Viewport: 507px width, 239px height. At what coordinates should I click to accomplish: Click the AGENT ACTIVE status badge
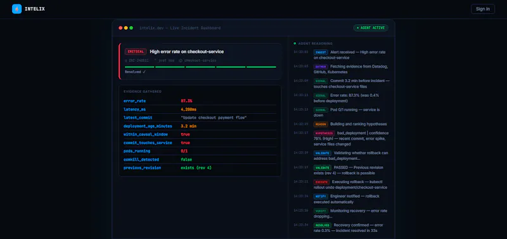[x=371, y=28]
